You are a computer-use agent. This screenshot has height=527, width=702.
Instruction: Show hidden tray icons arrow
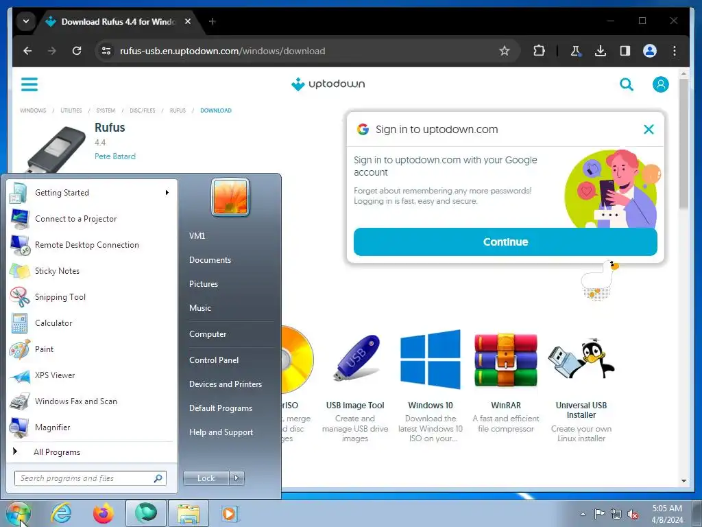point(583,515)
